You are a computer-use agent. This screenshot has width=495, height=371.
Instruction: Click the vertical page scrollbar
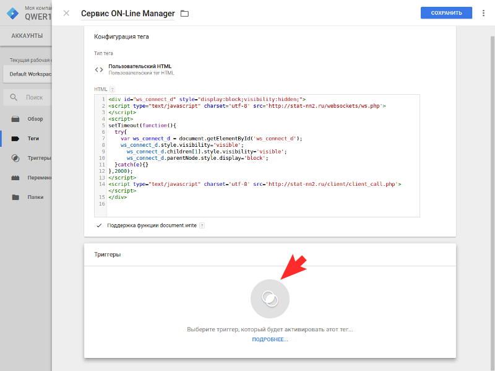point(492,203)
